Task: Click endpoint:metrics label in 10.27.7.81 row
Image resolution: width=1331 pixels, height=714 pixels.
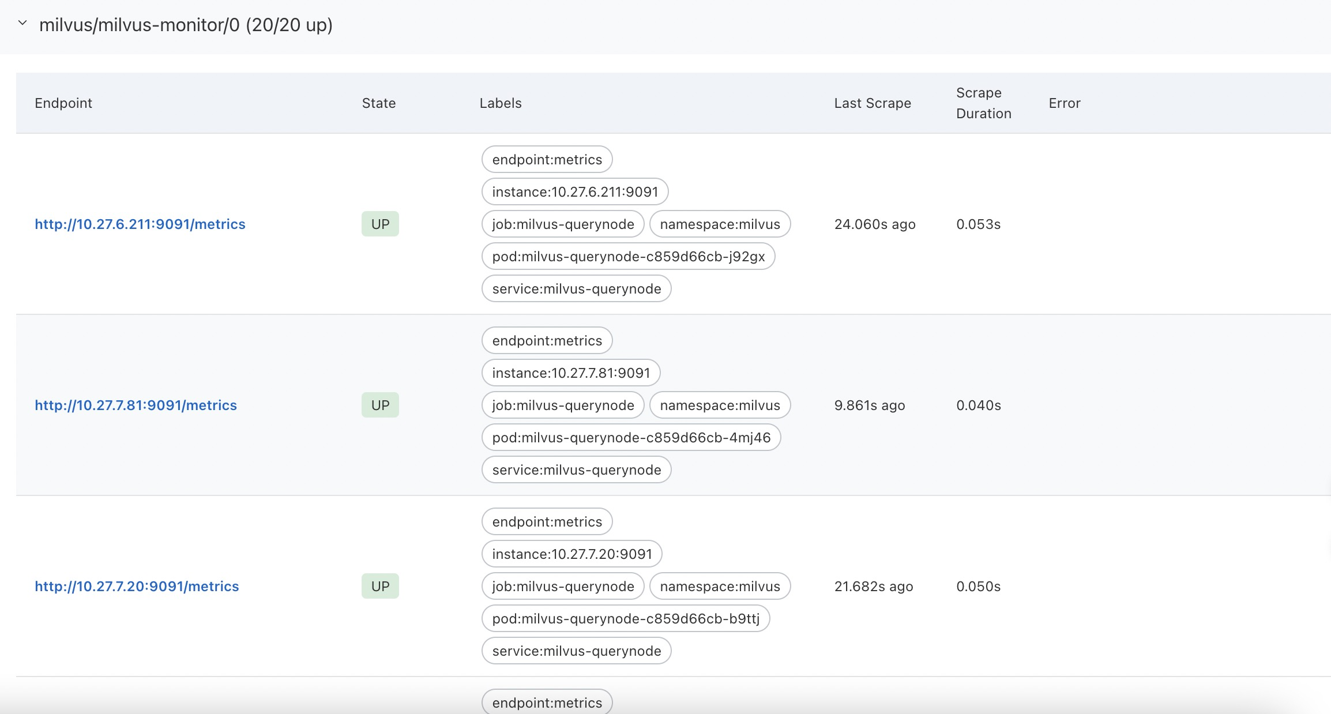Action: tap(547, 340)
